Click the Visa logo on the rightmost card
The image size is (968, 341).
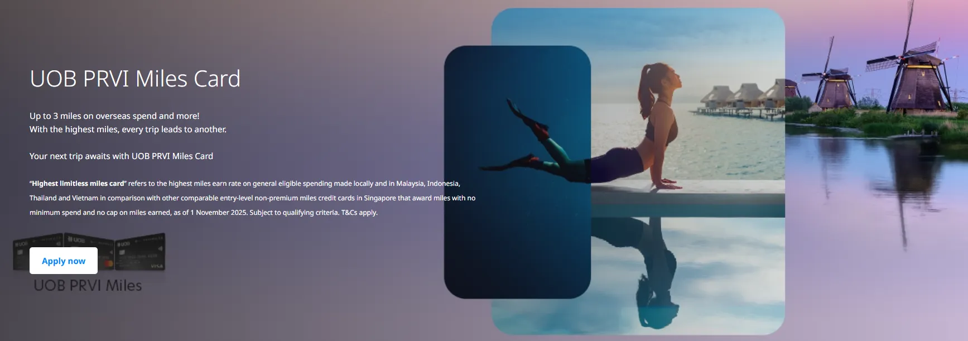tap(156, 267)
